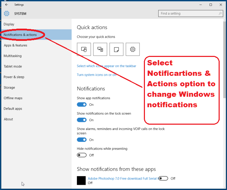Click the vertical scrollbar thumb

pyautogui.click(x=225, y=60)
